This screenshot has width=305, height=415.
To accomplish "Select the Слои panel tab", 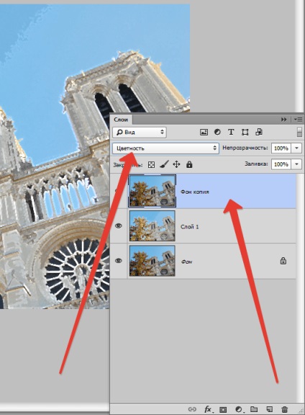I will pyautogui.click(x=121, y=120).
